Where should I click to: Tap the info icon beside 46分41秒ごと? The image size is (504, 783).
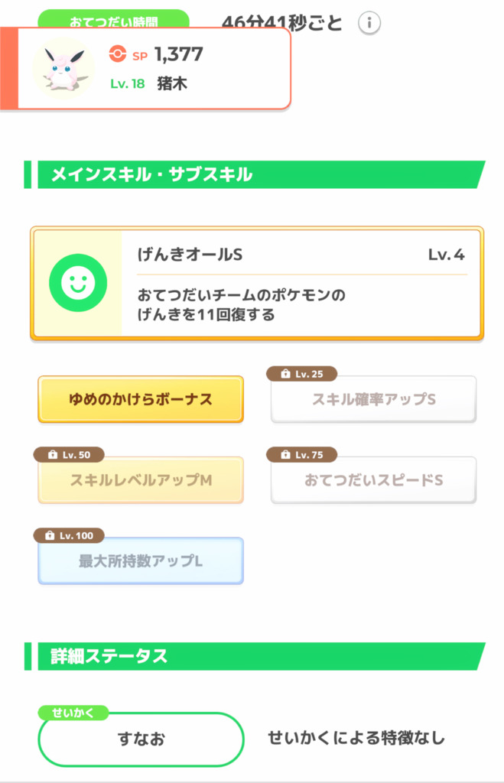coord(369,23)
